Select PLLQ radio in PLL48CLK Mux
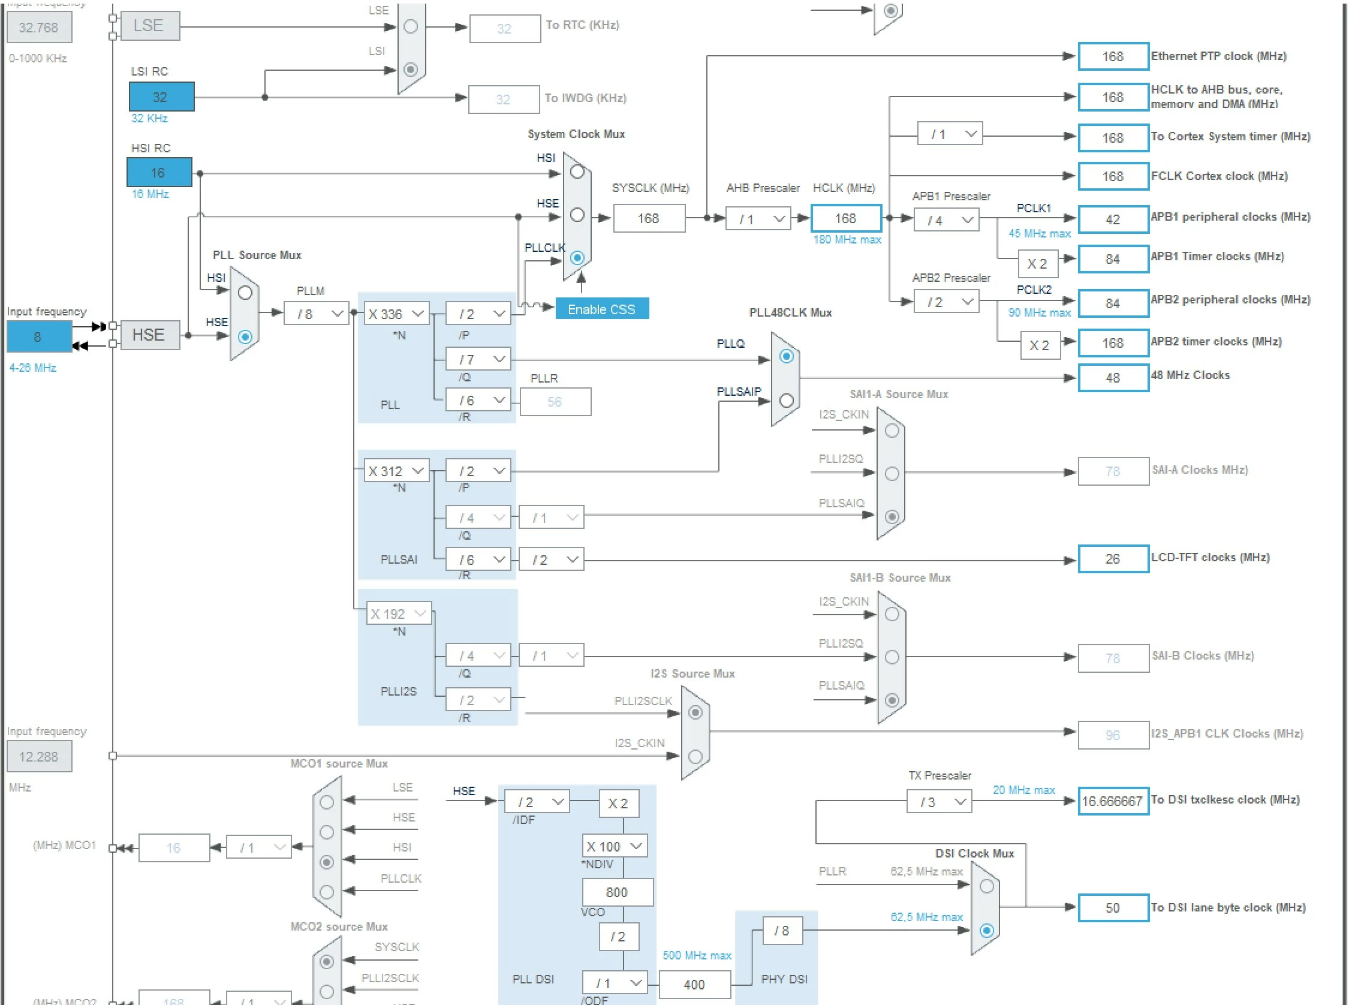Viewport: 1349px width, 1005px height. 786,357
